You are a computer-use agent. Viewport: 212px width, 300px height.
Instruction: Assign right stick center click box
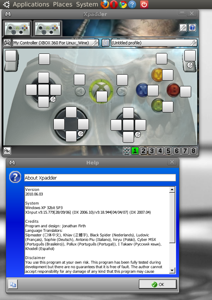(x=128, y=125)
